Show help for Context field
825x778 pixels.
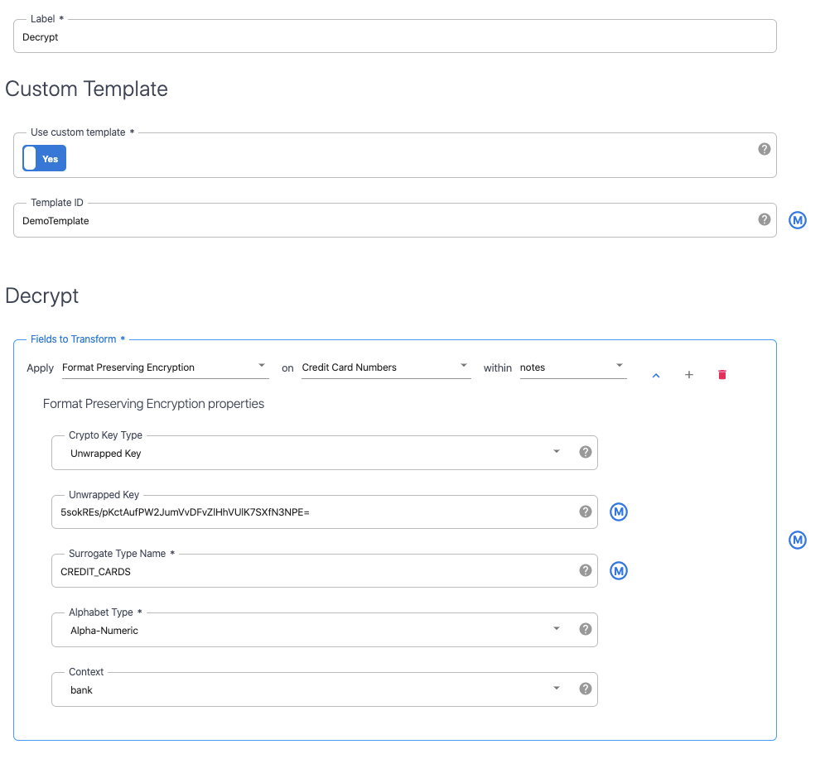(585, 689)
